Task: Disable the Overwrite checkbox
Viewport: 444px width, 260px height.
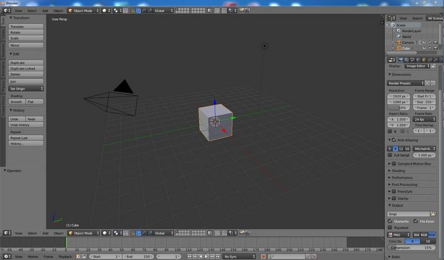Action: [x=390, y=221]
